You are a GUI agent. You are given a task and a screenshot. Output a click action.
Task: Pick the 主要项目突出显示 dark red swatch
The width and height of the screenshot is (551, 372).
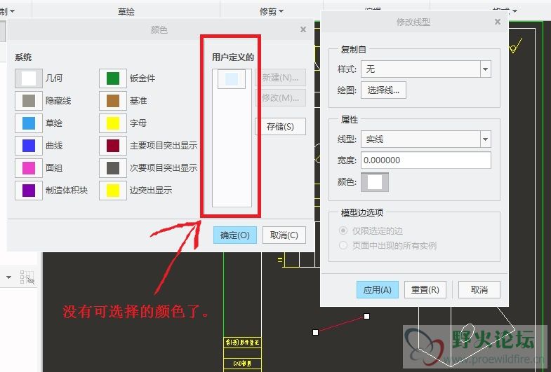point(113,146)
